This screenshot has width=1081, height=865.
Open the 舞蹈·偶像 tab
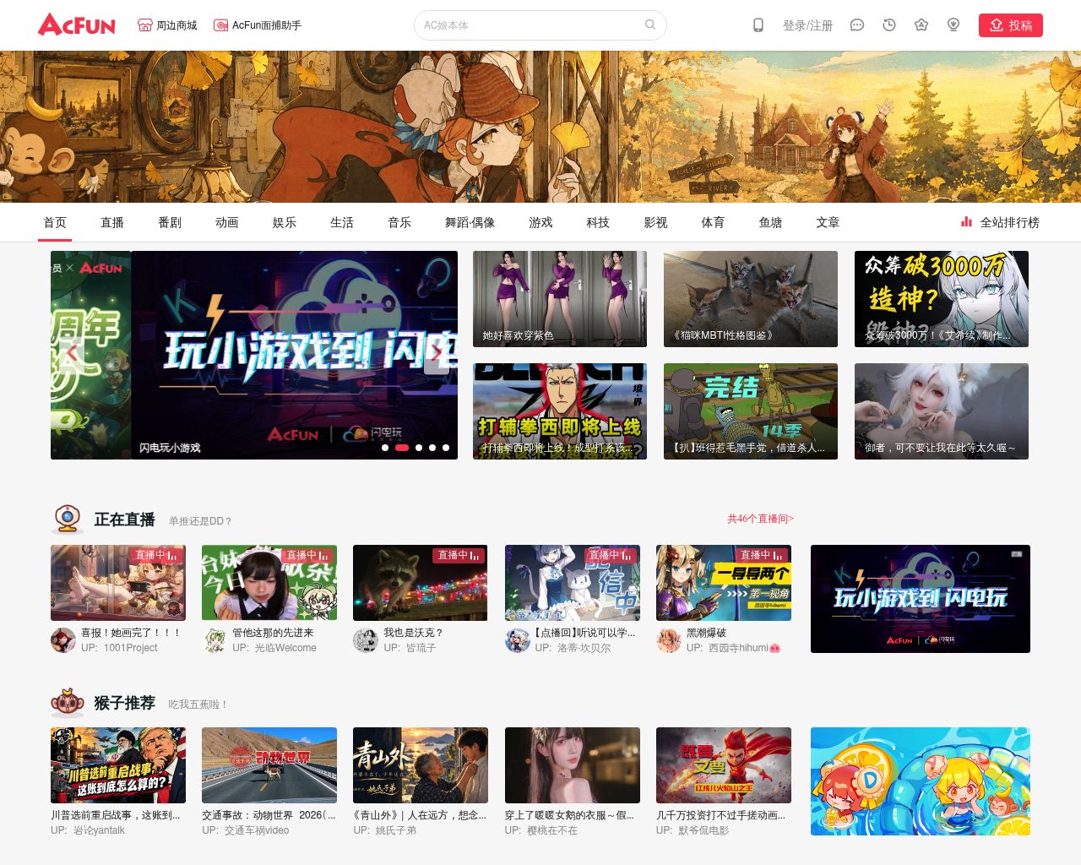[470, 222]
